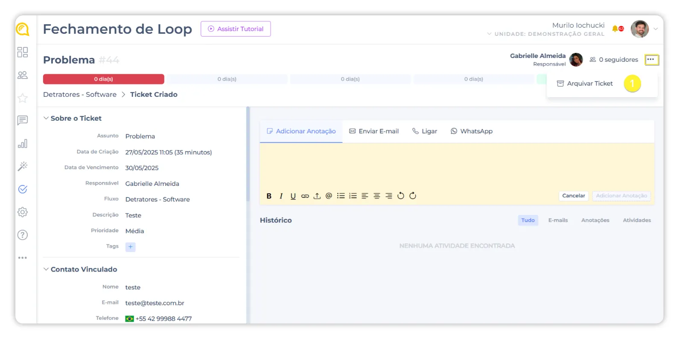Apply bulleted list formatting
679x339 pixels.
click(x=341, y=196)
